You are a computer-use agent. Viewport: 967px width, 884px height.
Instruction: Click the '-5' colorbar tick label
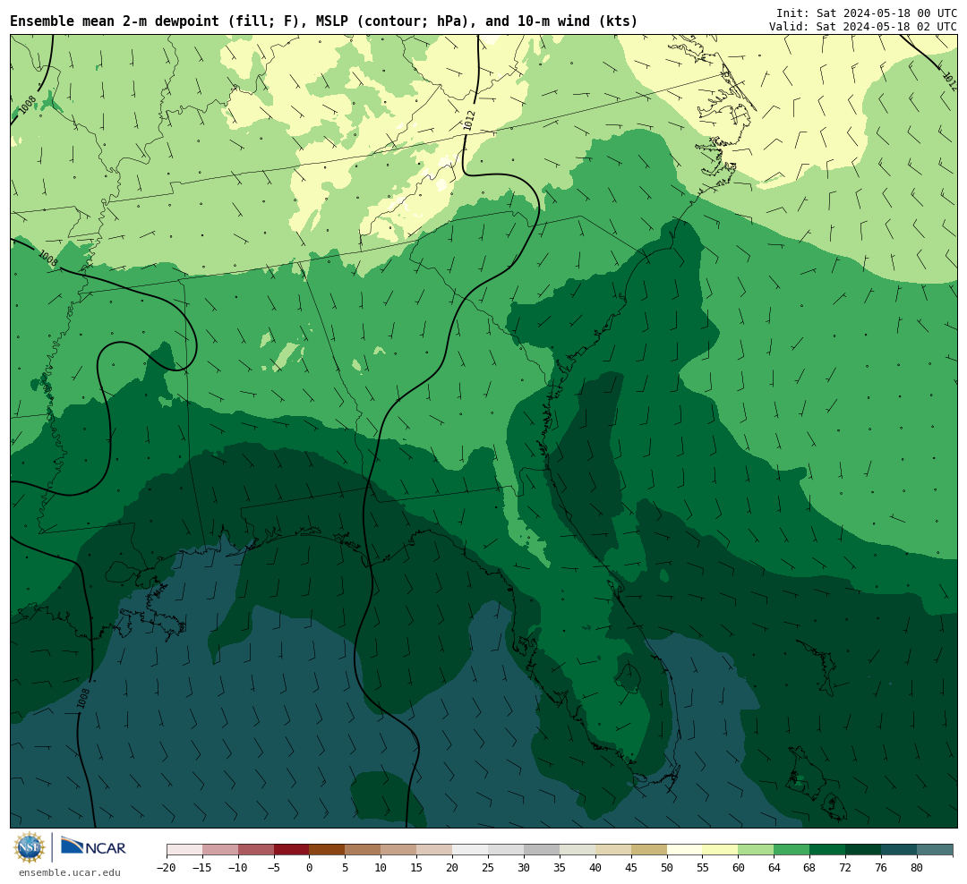[x=274, y=868]
